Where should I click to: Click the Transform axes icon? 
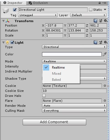[x=7, y=21]
